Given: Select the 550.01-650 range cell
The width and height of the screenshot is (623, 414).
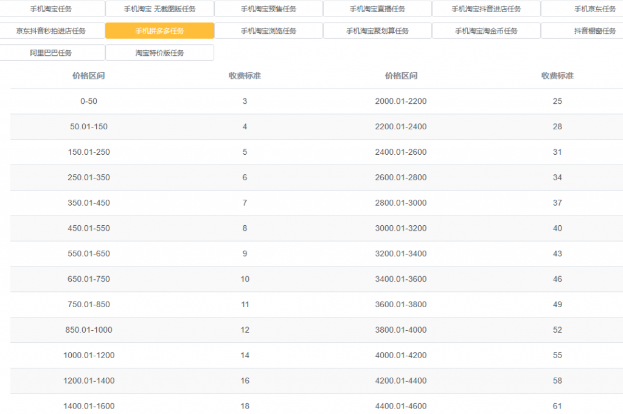Looking at the screenshot, I should (89, 253).
